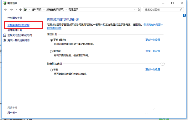Click 利用可用的硬件自动平衡功耗与性能 description
Image resolution: width=188 pixels, height=120 pixels.
click(74, 44)
